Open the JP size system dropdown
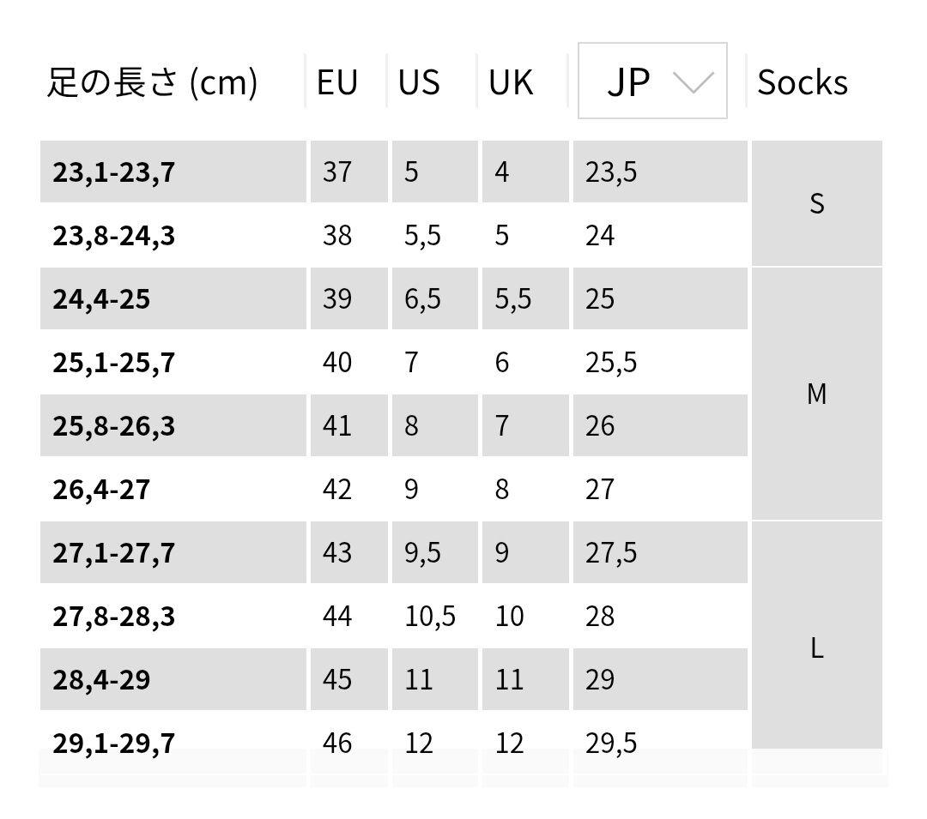The width and height of the screenshot is (927, 819). (651, 81)
